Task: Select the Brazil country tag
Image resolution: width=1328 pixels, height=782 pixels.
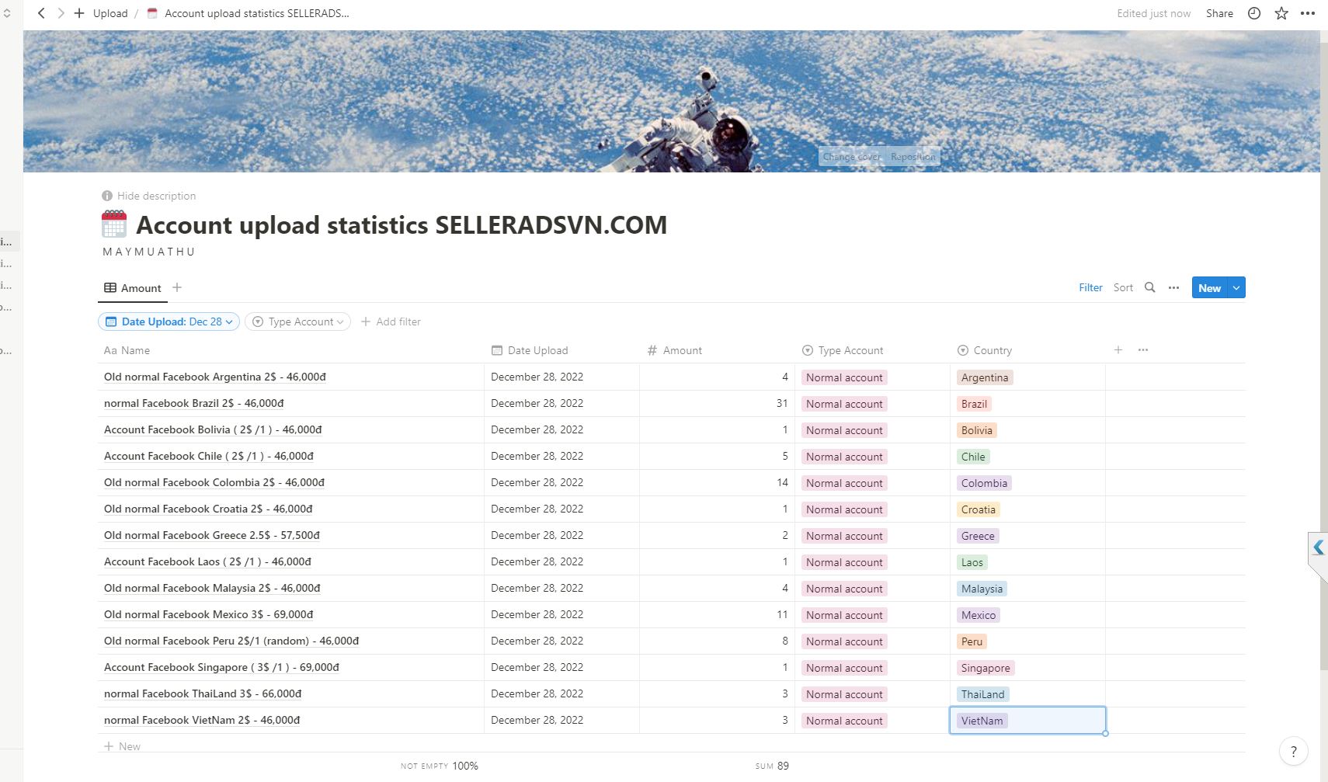Action: [x=974, y=404]
